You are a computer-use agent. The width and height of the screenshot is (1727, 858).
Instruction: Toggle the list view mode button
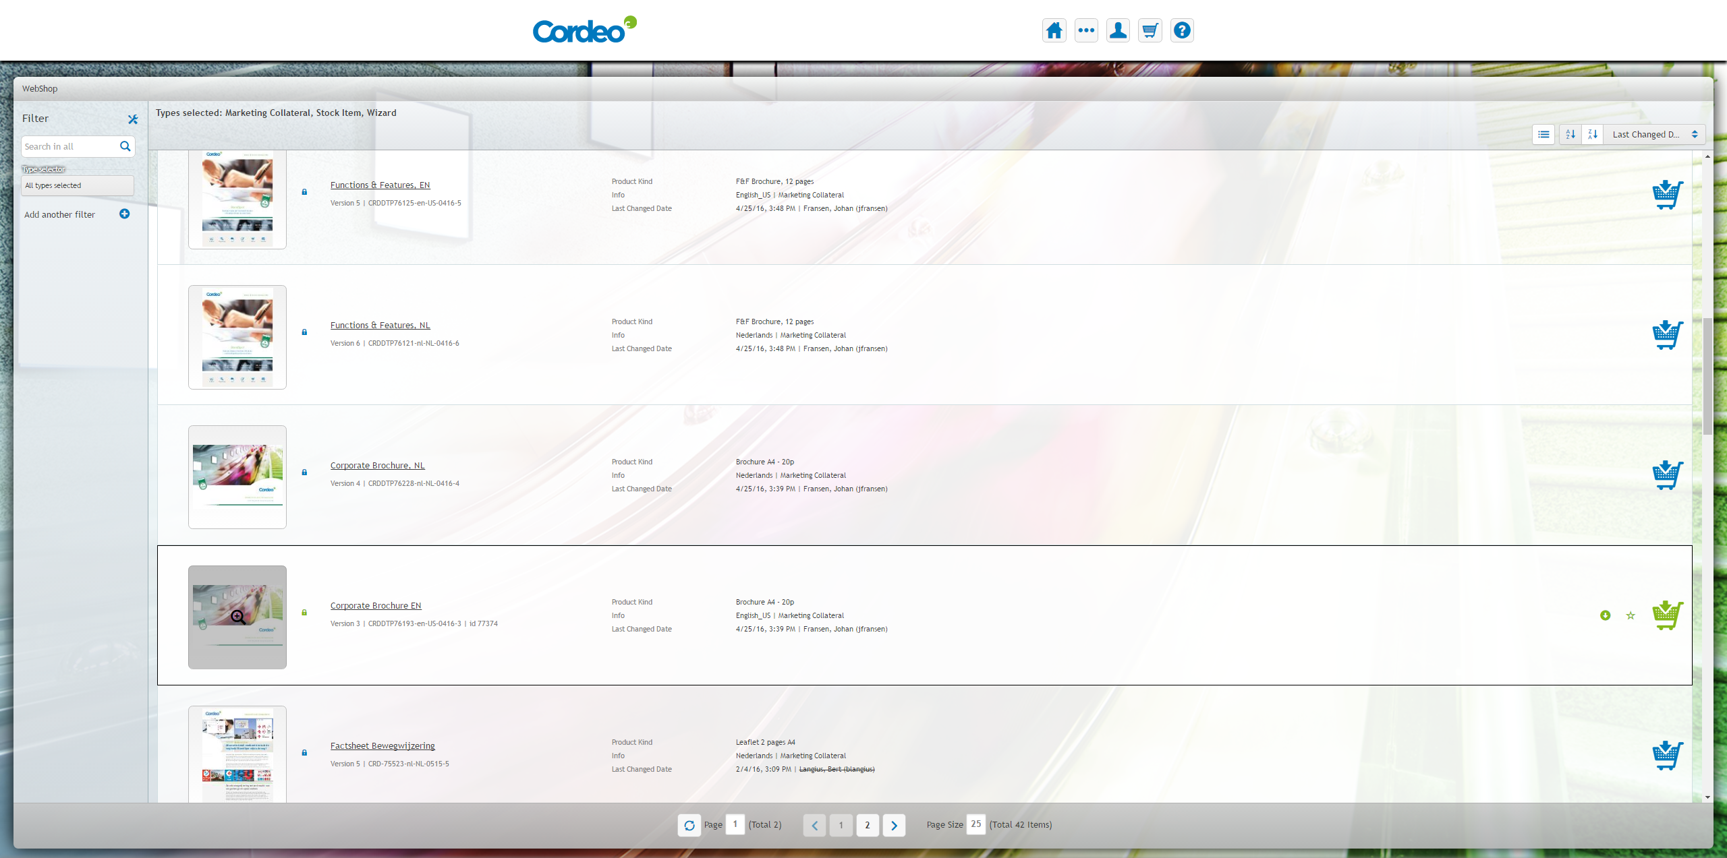pos(1544,134)
